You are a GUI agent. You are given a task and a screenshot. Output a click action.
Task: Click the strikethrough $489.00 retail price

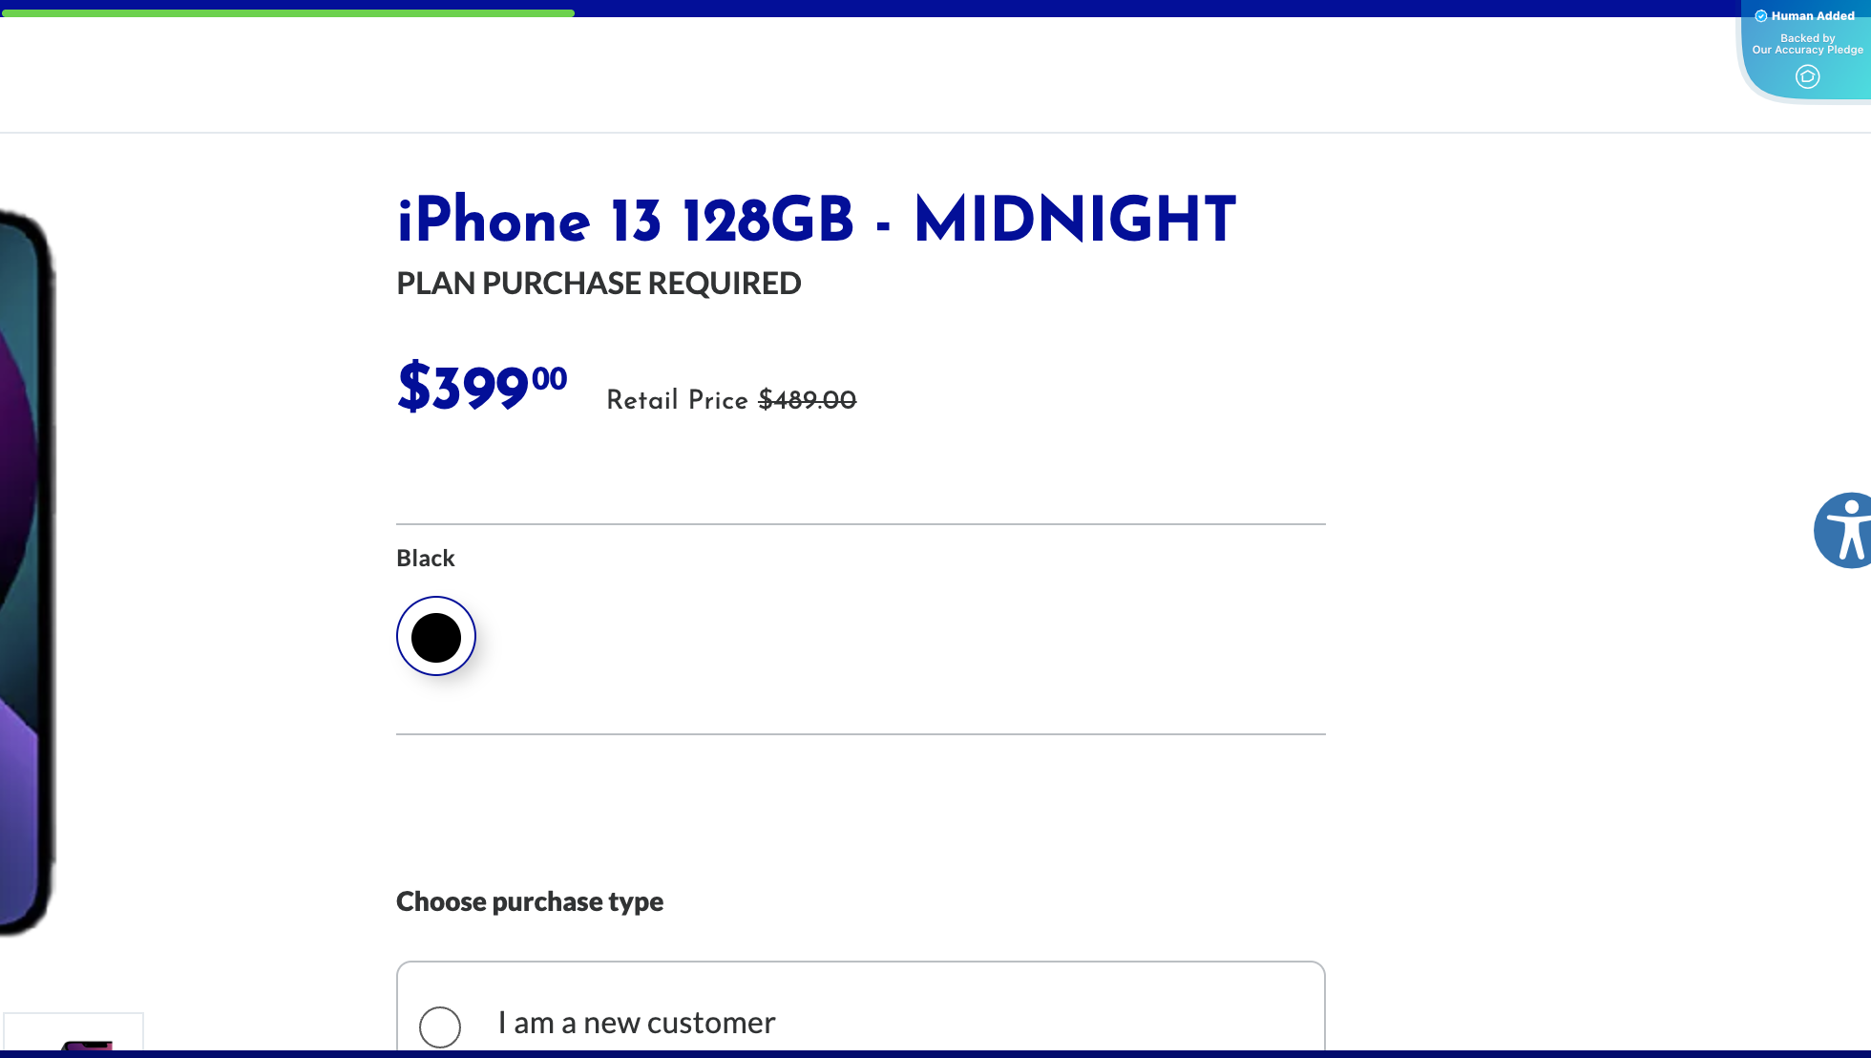pos(807,400)
